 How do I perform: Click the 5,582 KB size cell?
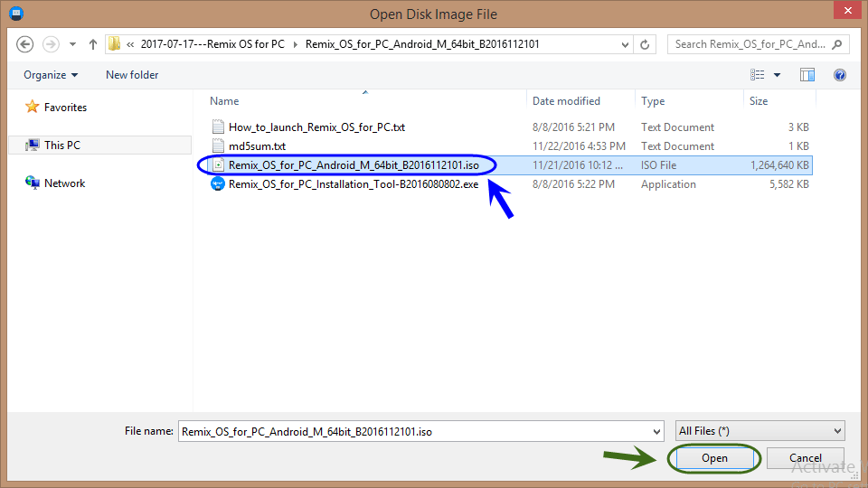[x=788, y=184]
